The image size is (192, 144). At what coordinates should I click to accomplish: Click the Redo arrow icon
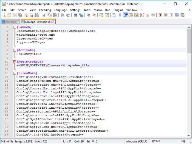68,15
